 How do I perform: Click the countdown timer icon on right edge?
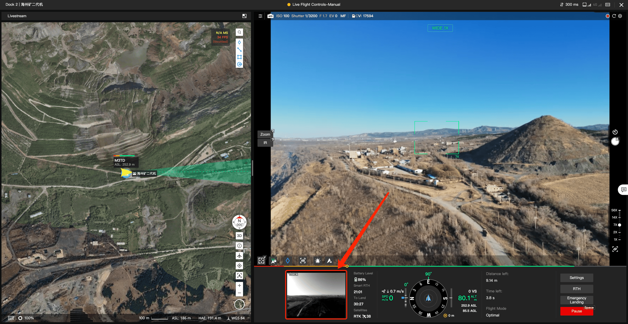[x=615, y=132]
